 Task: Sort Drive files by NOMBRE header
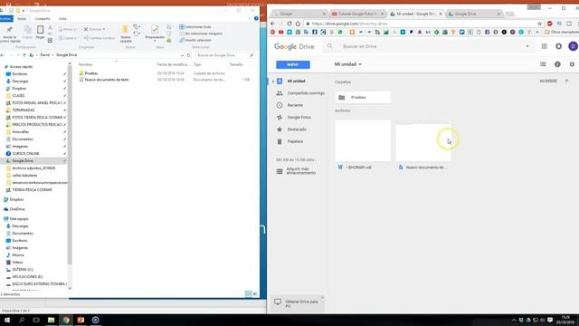click(x=548, y=81)
